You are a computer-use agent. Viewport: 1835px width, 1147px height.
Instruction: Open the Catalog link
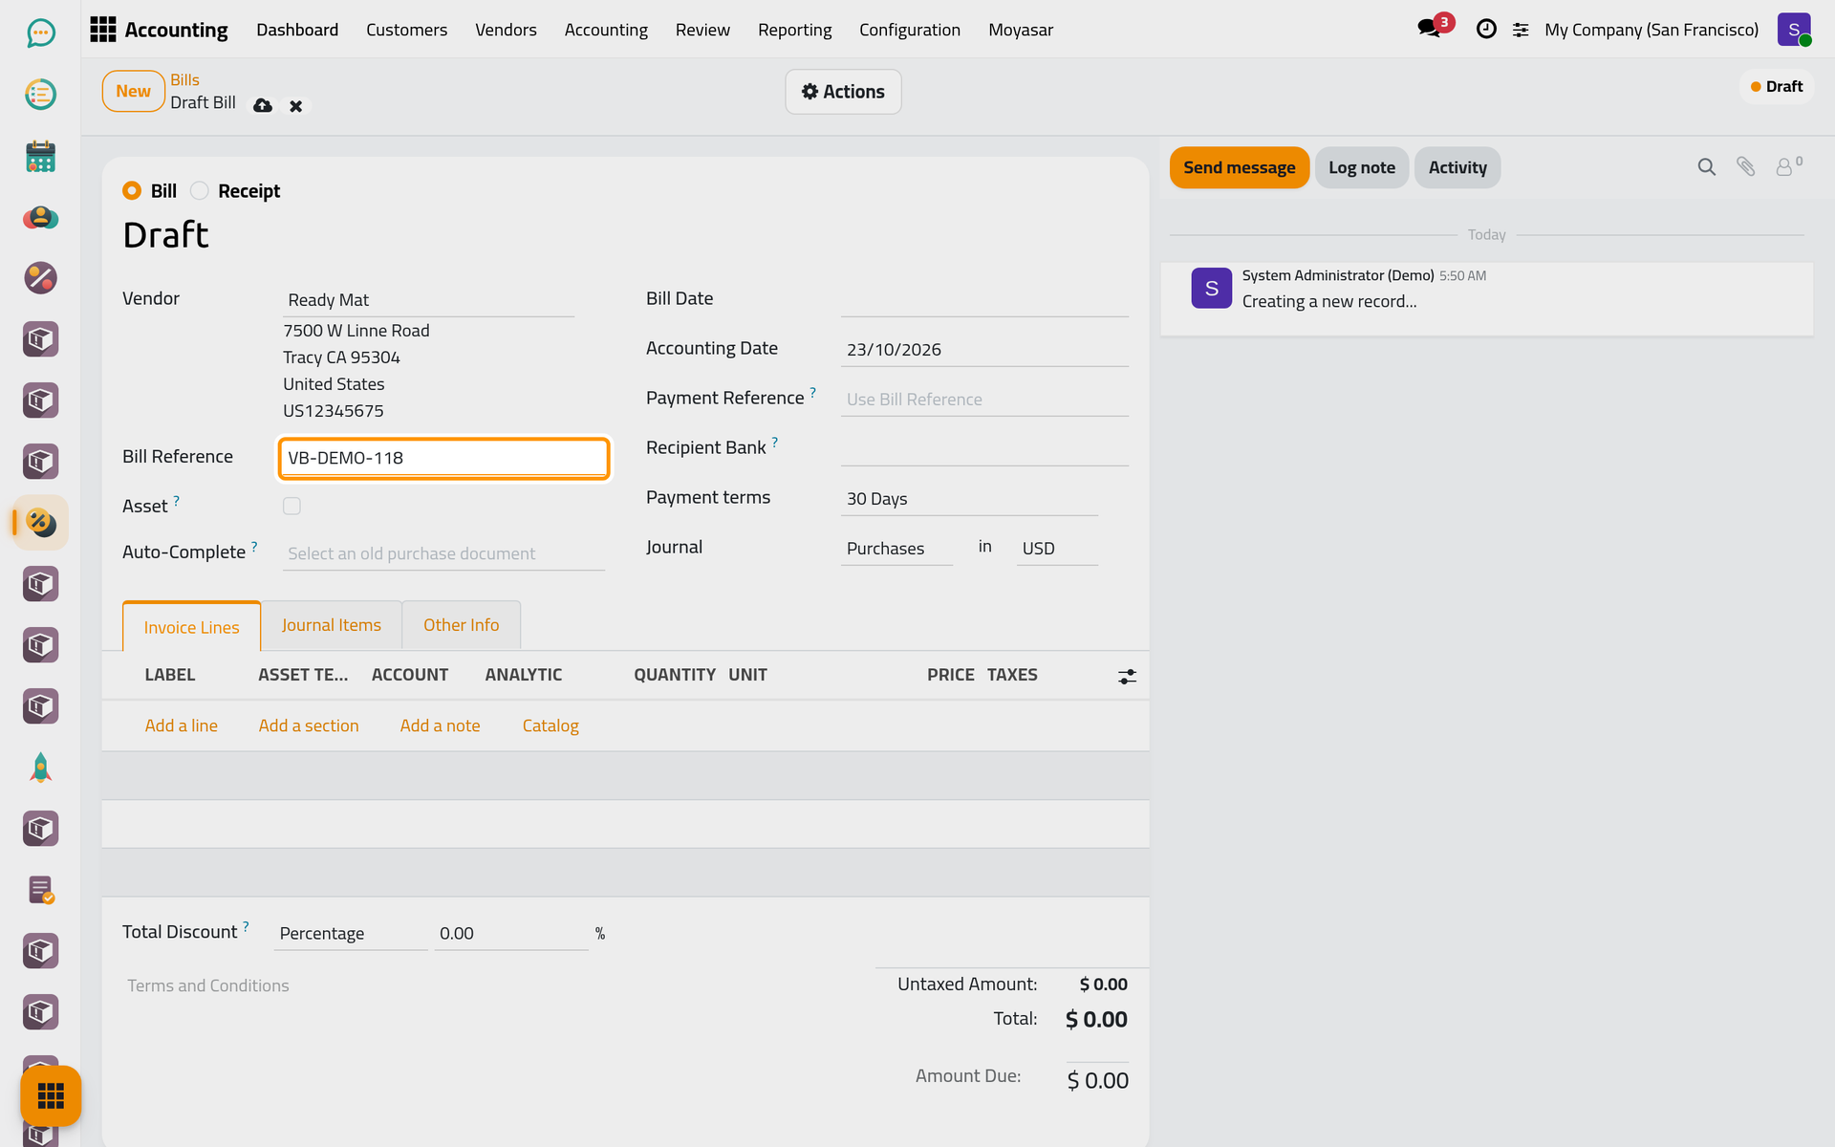pos(550,725)
